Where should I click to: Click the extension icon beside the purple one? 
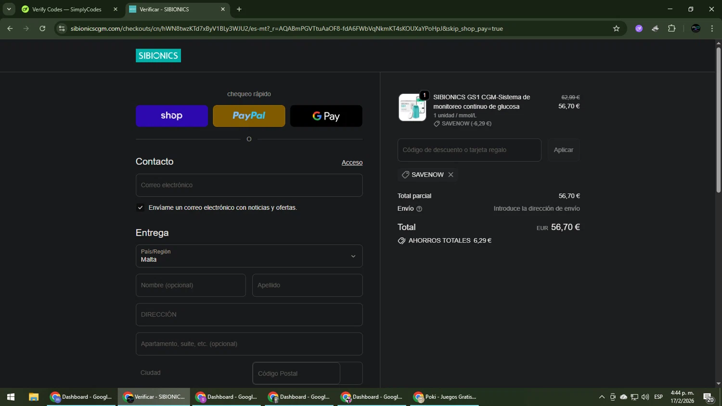[x=655, y=28]
